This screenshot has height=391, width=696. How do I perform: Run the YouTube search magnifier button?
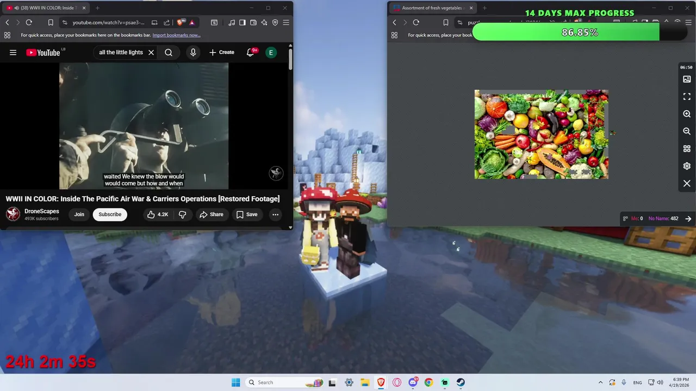169,53
